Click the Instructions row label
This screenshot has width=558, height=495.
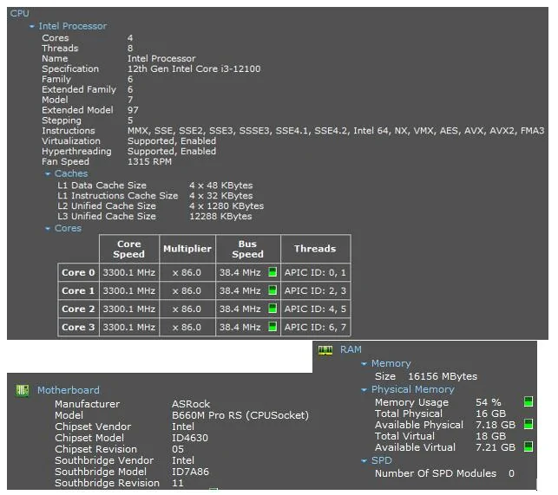pyautogui.click(x=69, y=131)
